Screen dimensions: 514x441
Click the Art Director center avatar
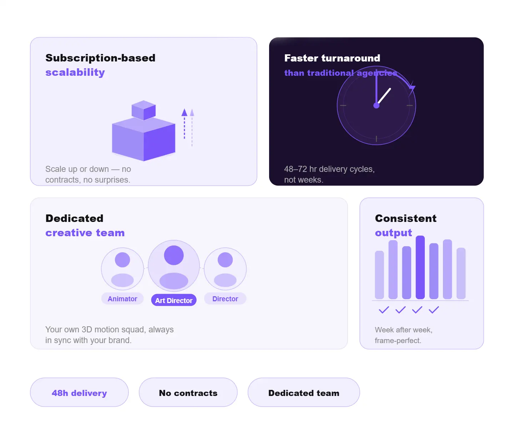coord(174,266)
